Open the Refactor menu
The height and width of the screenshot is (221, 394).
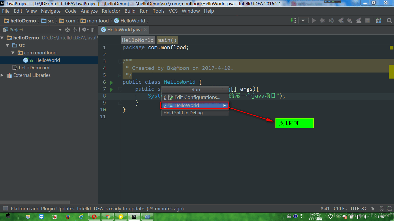pyautogui.click(x=111, y=11)
